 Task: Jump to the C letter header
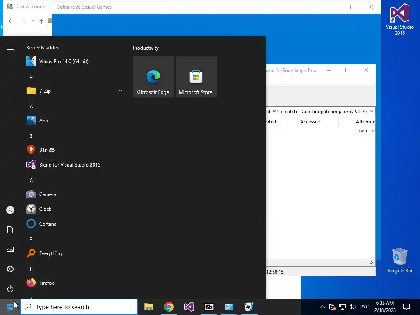31,180
